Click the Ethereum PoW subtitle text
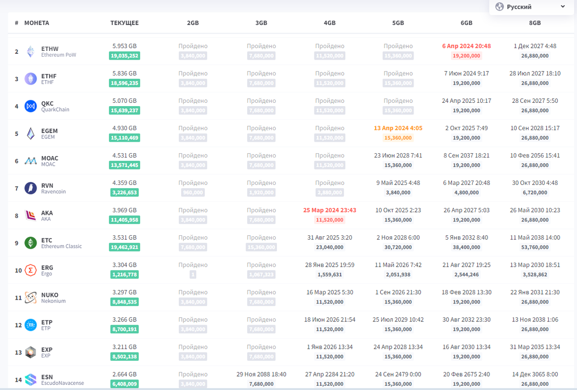 [x=59, y=55]
